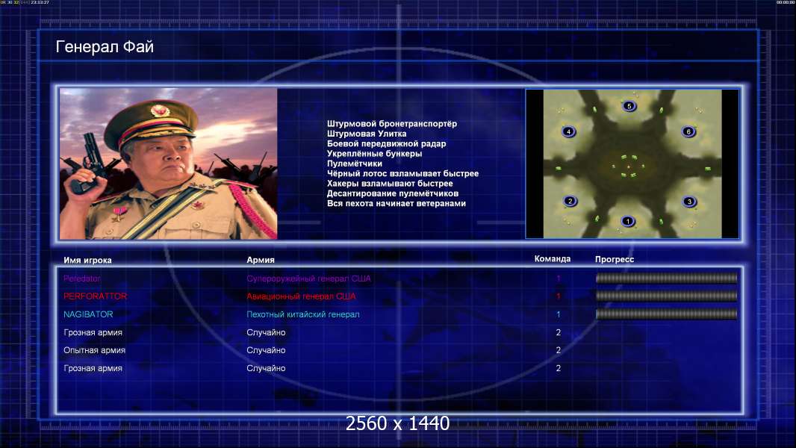Click the Пулемётчики line
Screen dimensions: 796x448
pyautogui.click(x=355, y=164)
